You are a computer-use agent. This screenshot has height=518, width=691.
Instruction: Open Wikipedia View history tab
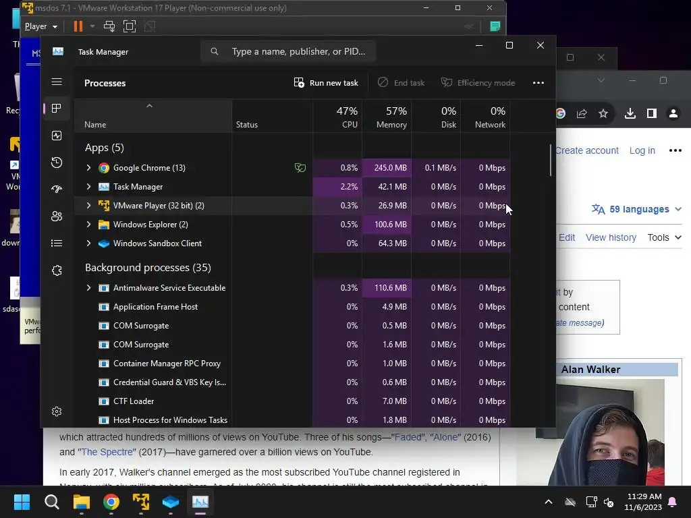pos(611,238)
